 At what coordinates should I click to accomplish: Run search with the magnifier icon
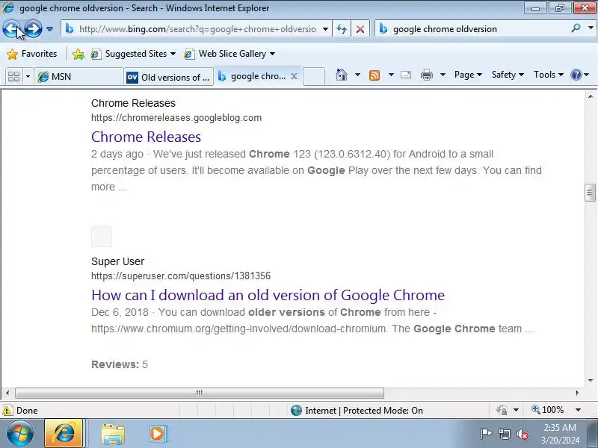pos(576,28)
